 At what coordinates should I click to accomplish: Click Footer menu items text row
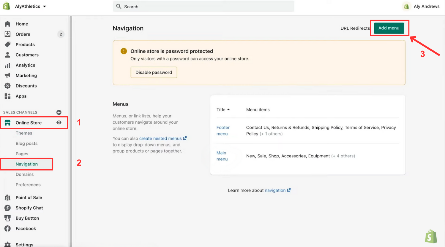click(321, 130)
